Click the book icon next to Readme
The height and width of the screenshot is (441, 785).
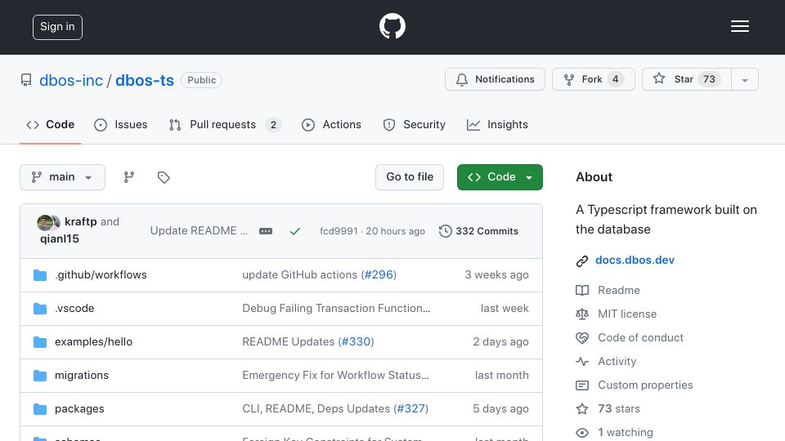[581, 291]
